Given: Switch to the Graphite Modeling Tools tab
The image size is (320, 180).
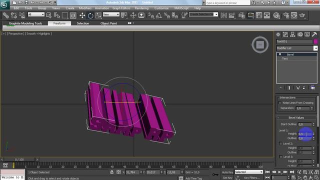Looking at the screenshot, I should (25, 23).
